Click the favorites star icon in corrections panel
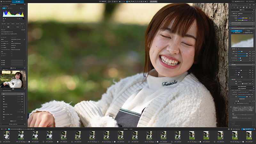This screenshot has height=144, width=256. pyautogui.click(x=250, y=5)
